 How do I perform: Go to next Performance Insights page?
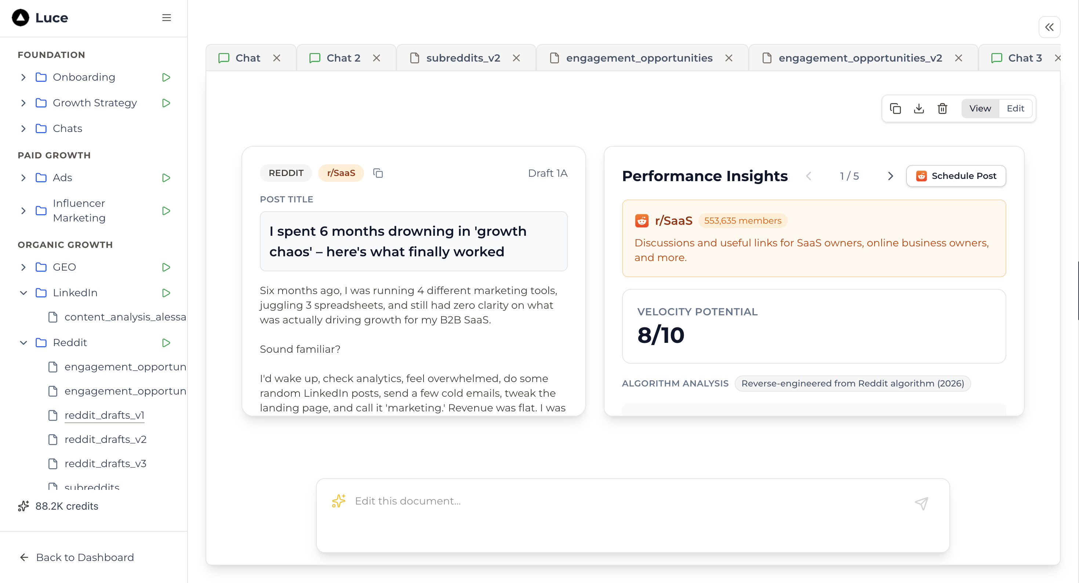pos(890,176)
